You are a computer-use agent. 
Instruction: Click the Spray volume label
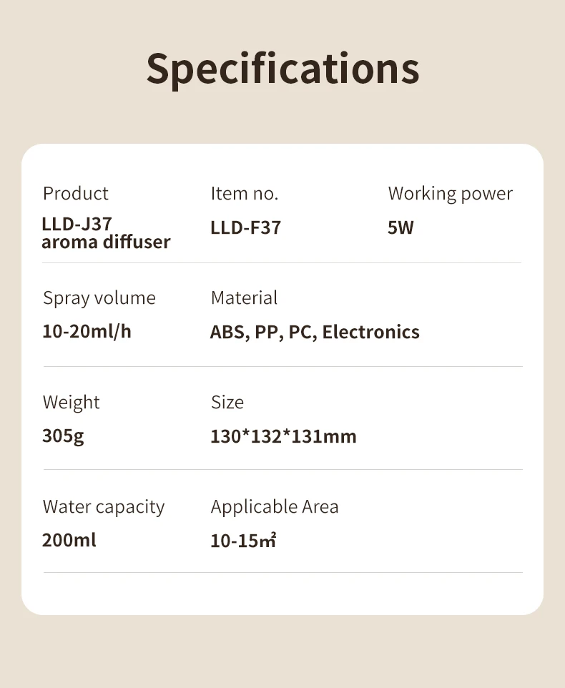[99, 298]
